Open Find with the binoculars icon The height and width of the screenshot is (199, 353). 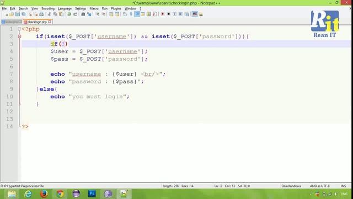83,14
